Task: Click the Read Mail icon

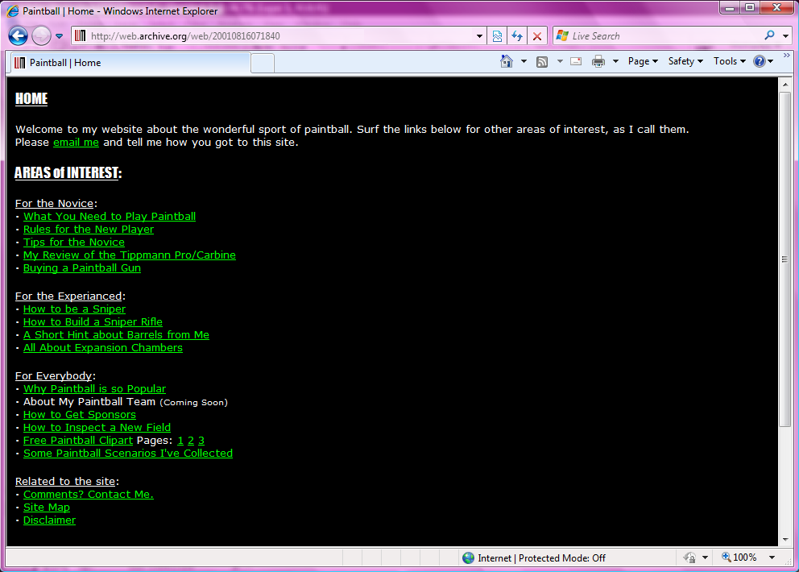Action: (x=577, y=61)
